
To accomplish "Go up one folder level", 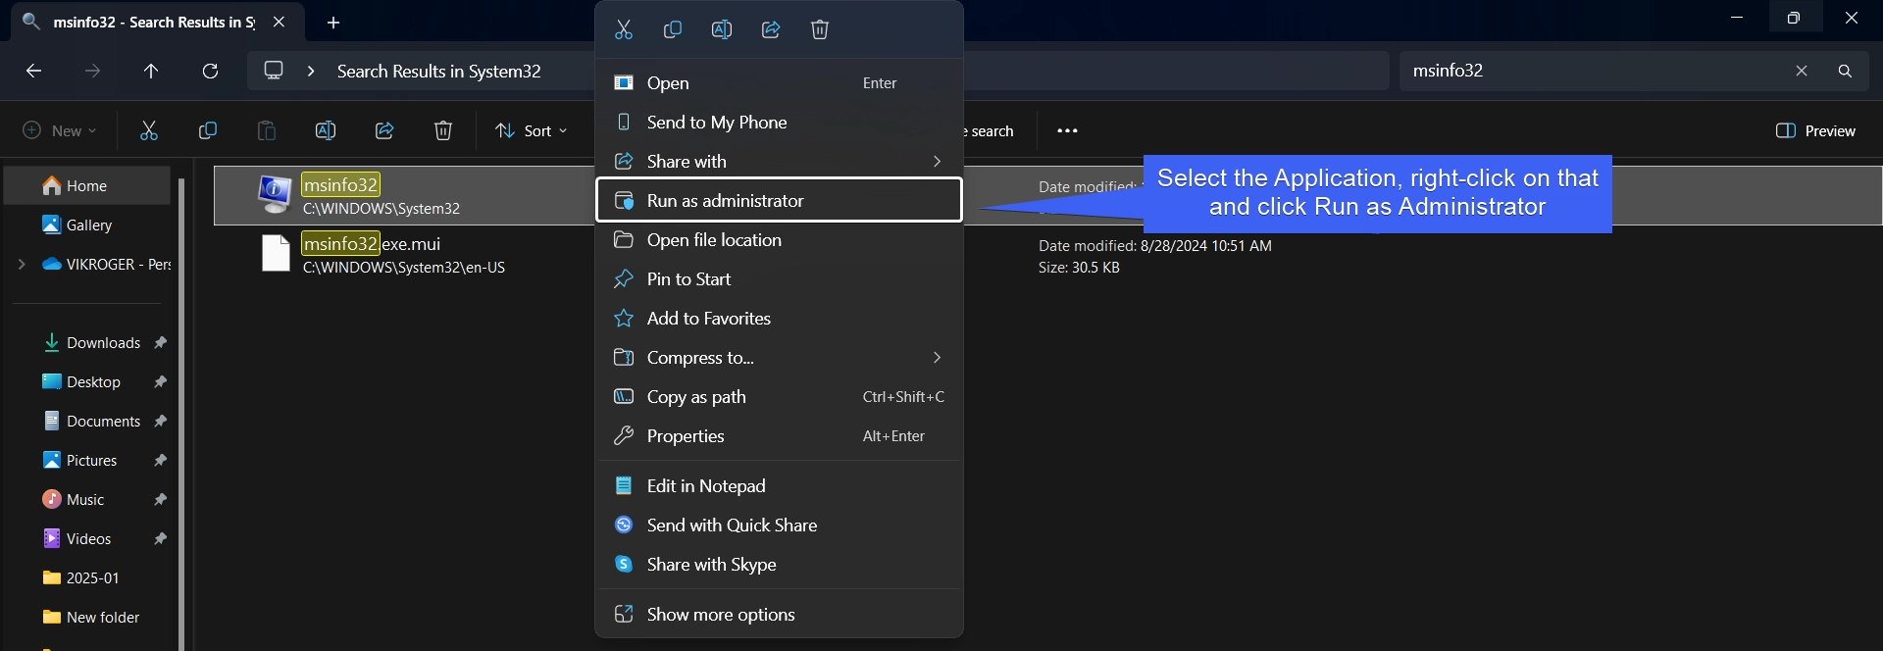I will coord(151,71).
